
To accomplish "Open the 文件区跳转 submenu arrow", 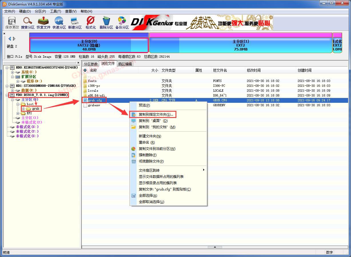I will click(x=204, y=170).
